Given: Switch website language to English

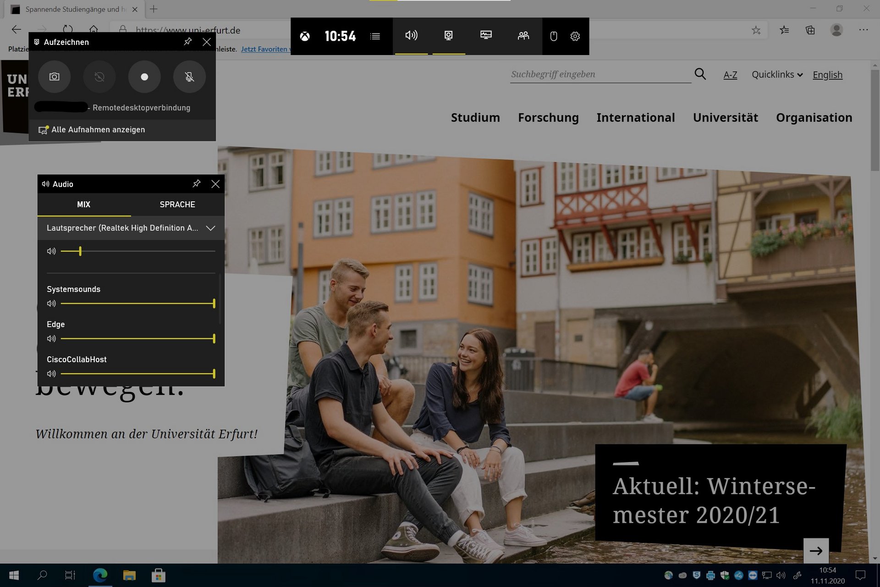Looking at the screenshot, I should 827,75.
